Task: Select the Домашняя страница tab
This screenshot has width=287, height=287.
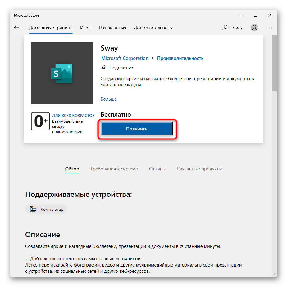Action: pos(51,28)
